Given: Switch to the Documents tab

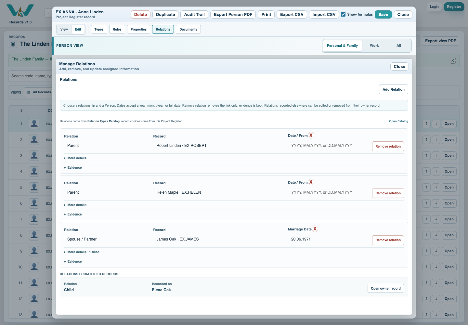Looking at the screenshot, I should [188, 29].
